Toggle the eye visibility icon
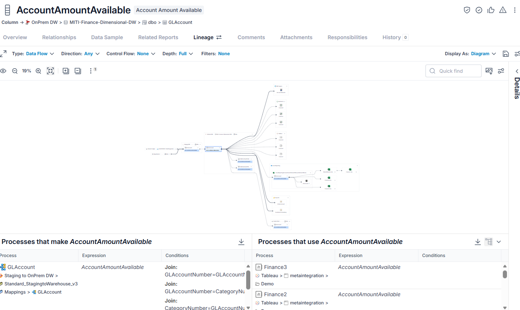This screenshot has height=310, width=520. click(3, 71)
